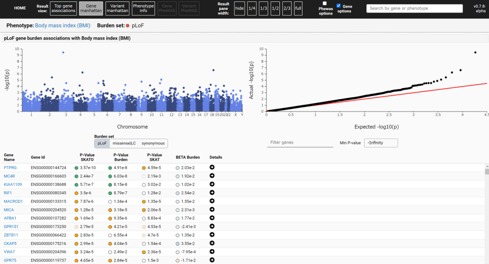The image size is (489, 264).
Task: Open details arrow for CKAP5 gene
Action: pyautogui.click(x=212, y=243)
